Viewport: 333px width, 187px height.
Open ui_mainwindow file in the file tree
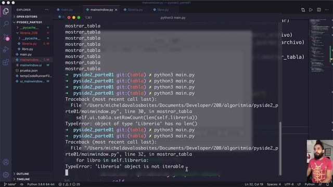pos(32,82)
